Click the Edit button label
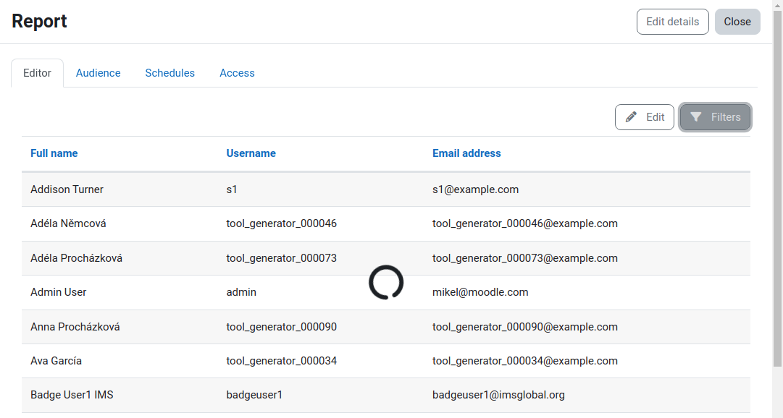783x418 pixels. click(656, 116)
